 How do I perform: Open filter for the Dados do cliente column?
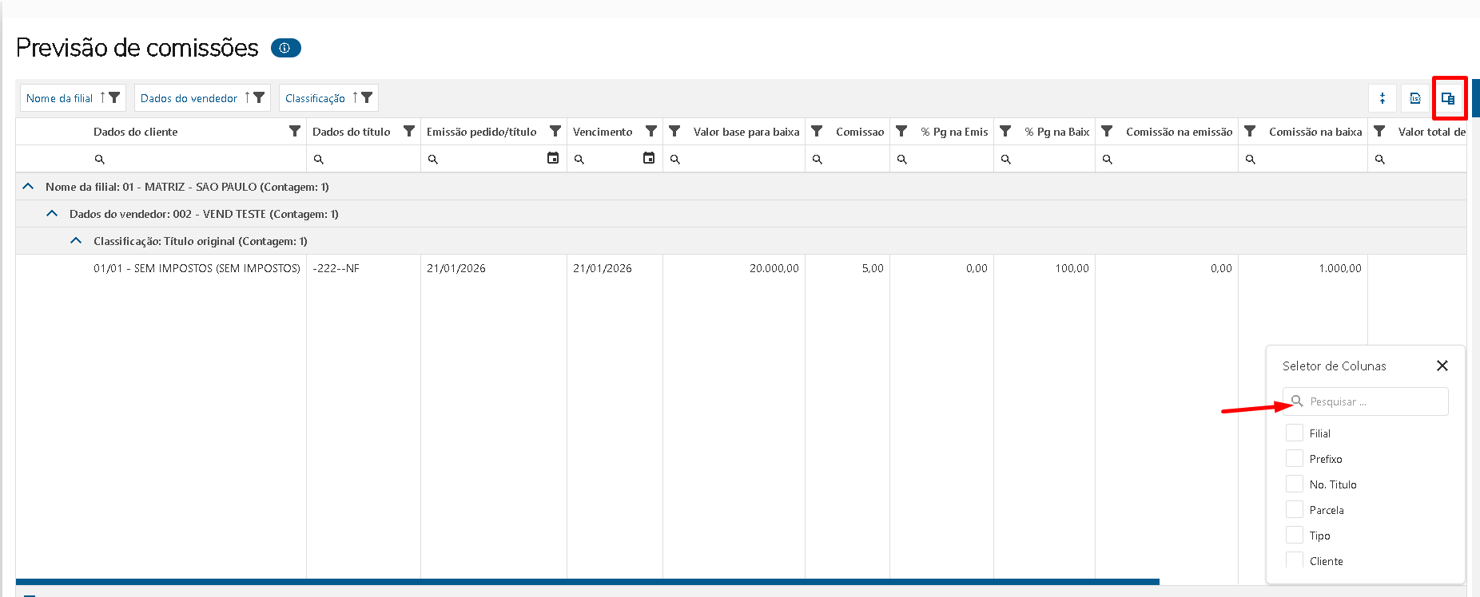(x=295, y=132)
